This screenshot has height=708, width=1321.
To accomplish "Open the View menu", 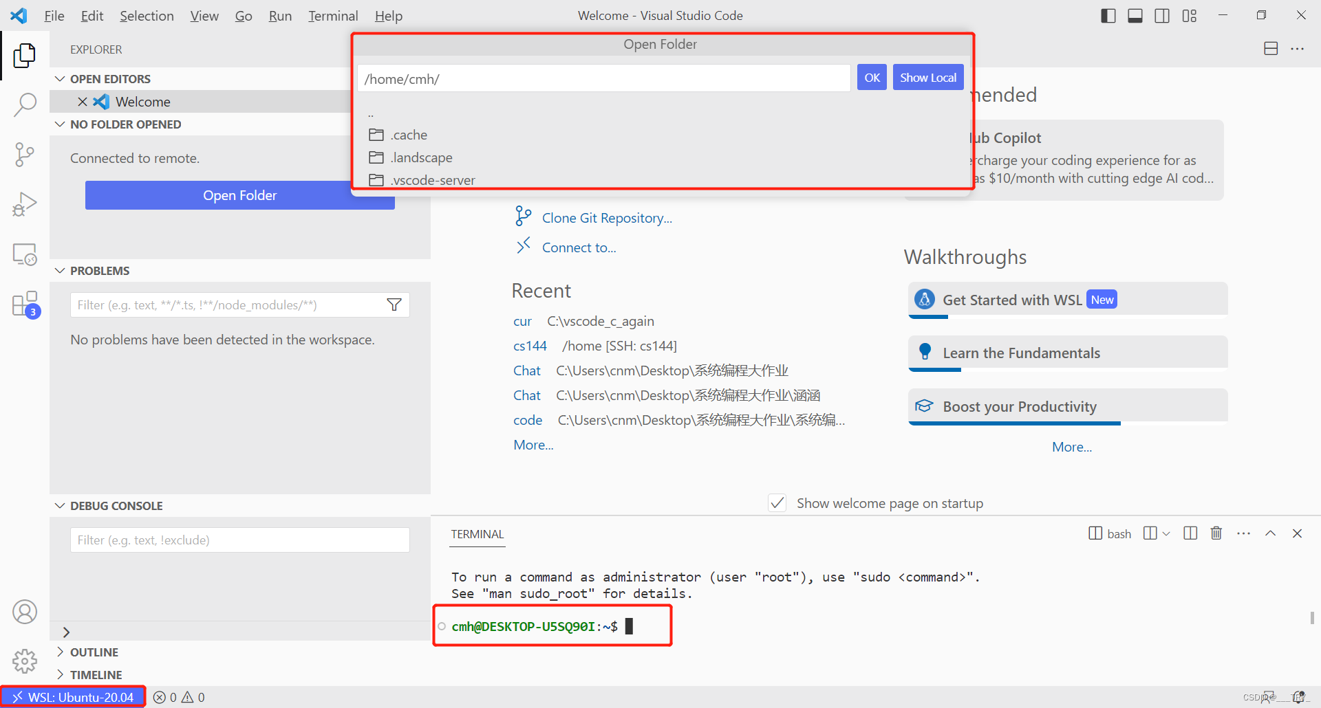I will [x=204, y=16].
